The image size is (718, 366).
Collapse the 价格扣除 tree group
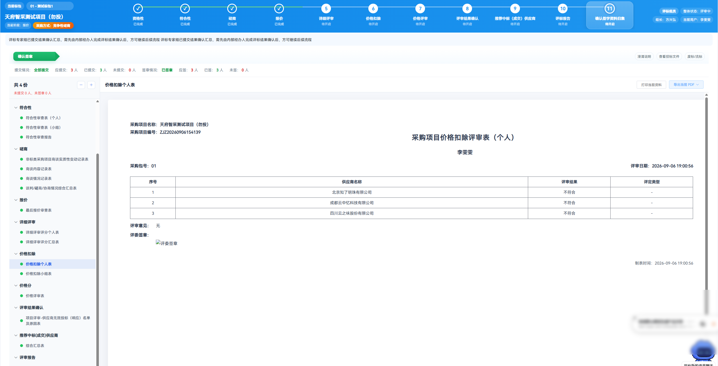16,254
